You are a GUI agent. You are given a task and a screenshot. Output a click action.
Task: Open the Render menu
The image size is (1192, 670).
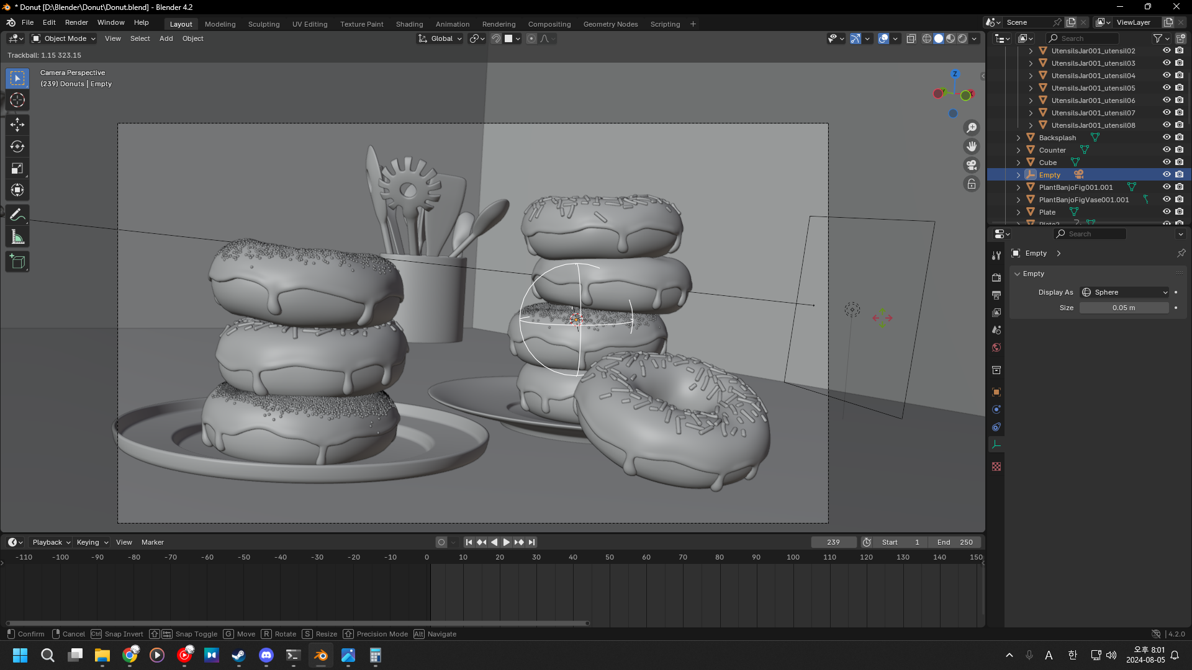click(76, 22)
